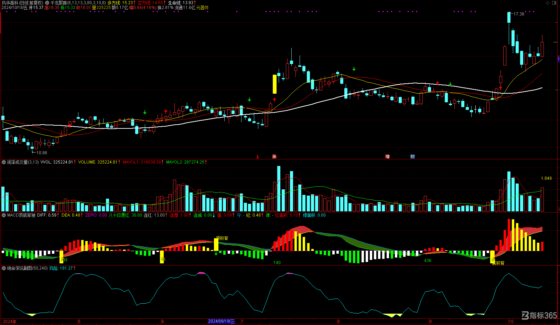Click the 底积背 divergence label in MACD panel

[498, 263]
